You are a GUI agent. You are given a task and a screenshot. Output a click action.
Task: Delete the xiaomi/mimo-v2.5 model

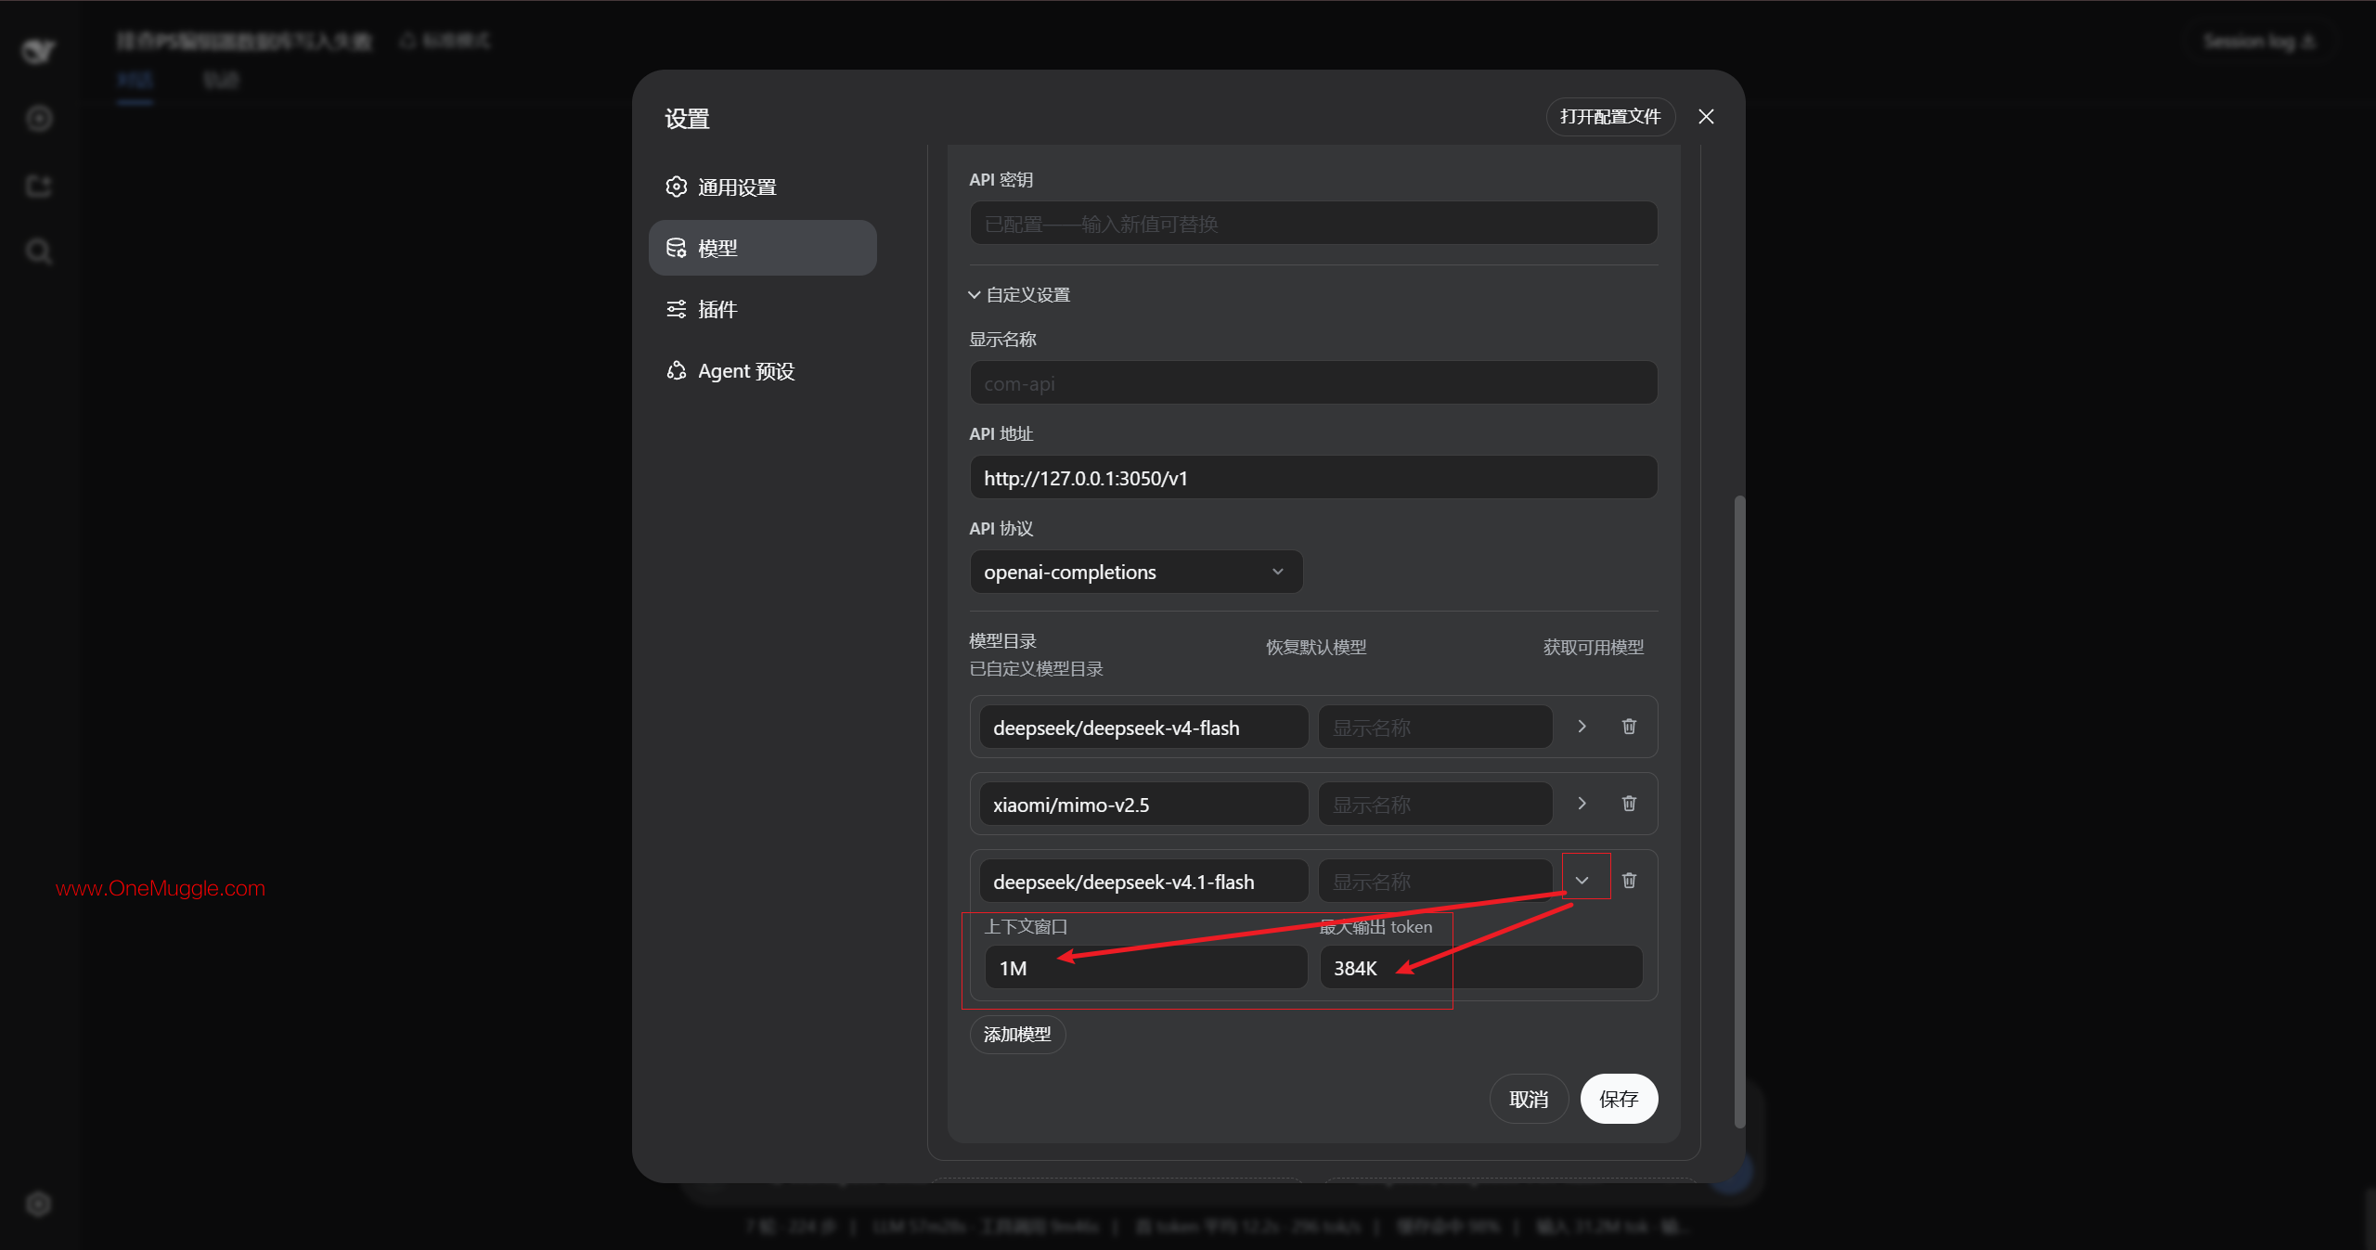point(1629,804)
